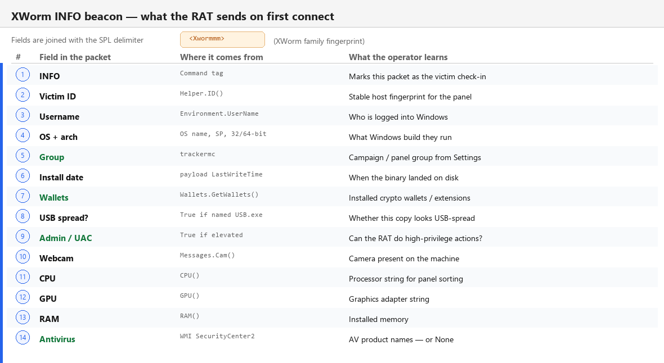Image resolution: width=664 pixels, height=363 pixels.
Task: Click the circled 9 beside Admin / UAC
Action: tap(23, 237)
